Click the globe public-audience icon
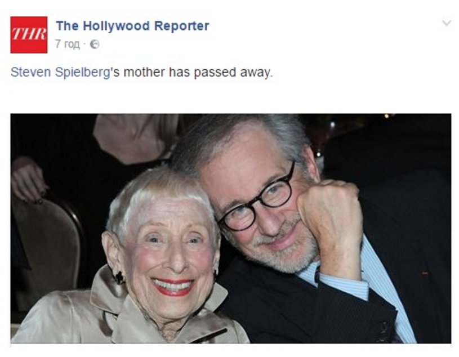The image size is (459, 357). (x=95, y=44)
